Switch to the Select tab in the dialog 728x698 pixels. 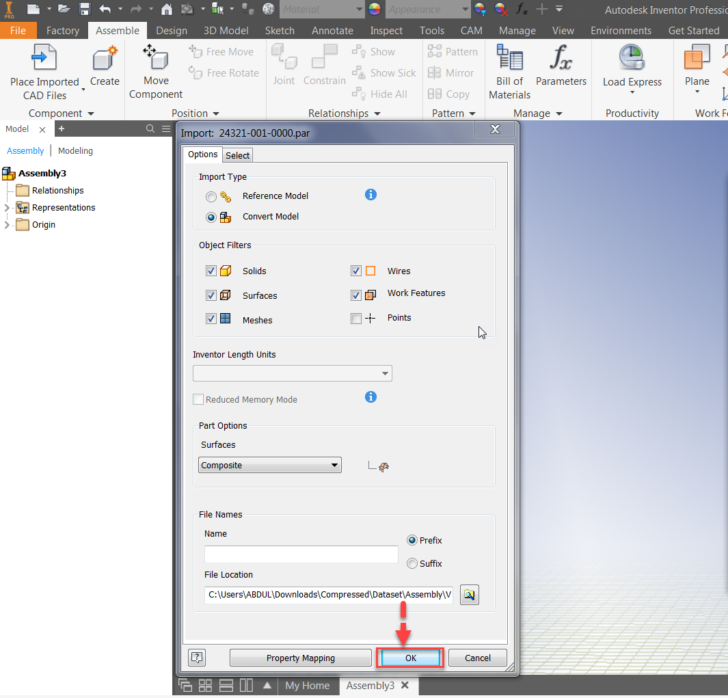(237, 155)
